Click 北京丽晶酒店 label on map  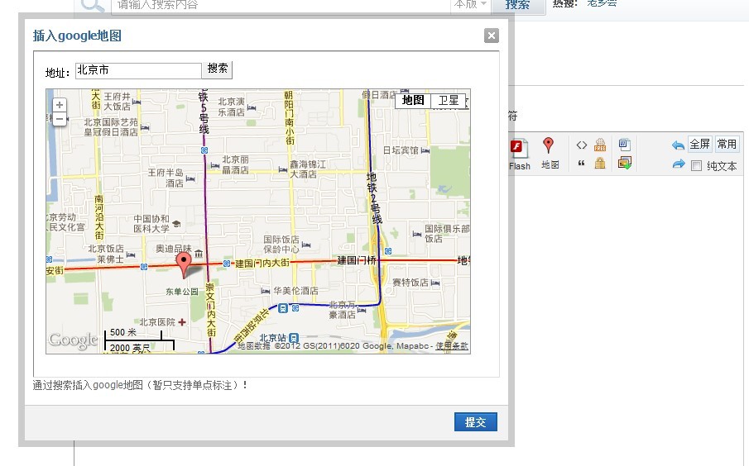[x=236, y=164]
